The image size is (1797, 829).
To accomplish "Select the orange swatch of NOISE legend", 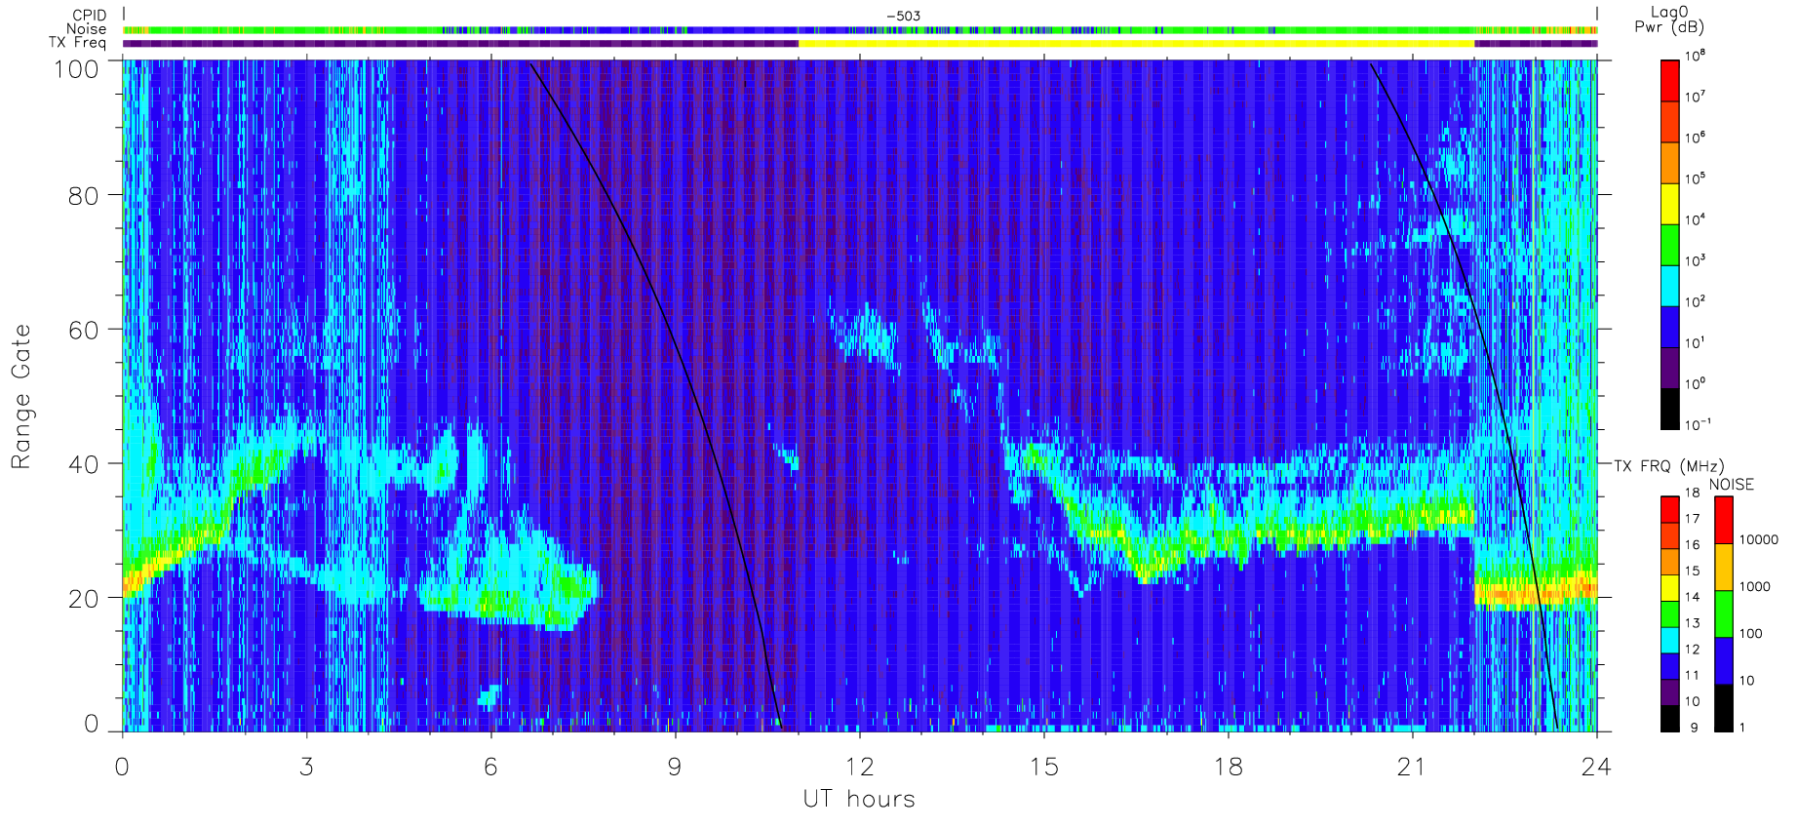I will tap(1724, 567).
